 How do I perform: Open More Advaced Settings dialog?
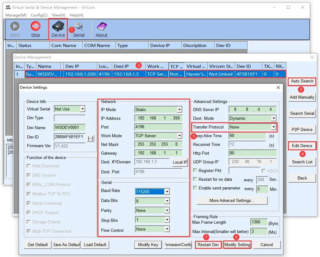click(x=232, y=200)
